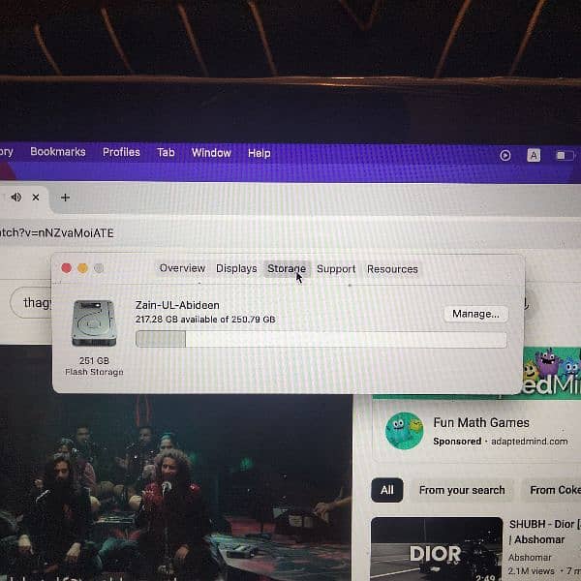Open a new browser tab
581x581 pixels.
click(65, 198)
